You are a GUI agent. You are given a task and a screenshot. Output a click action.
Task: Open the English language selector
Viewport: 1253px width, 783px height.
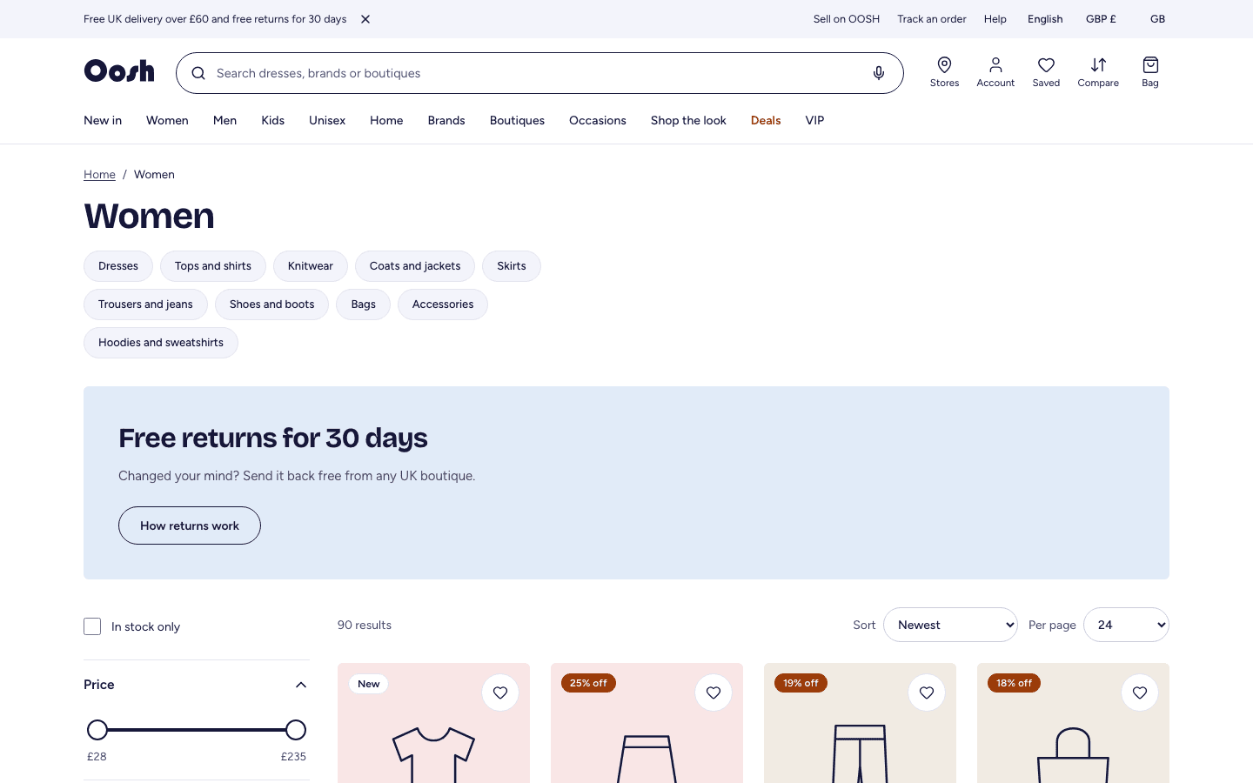(x=1045, y=19)
